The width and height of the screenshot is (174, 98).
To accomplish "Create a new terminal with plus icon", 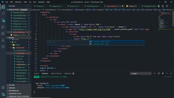I will (x=154, y=73).
